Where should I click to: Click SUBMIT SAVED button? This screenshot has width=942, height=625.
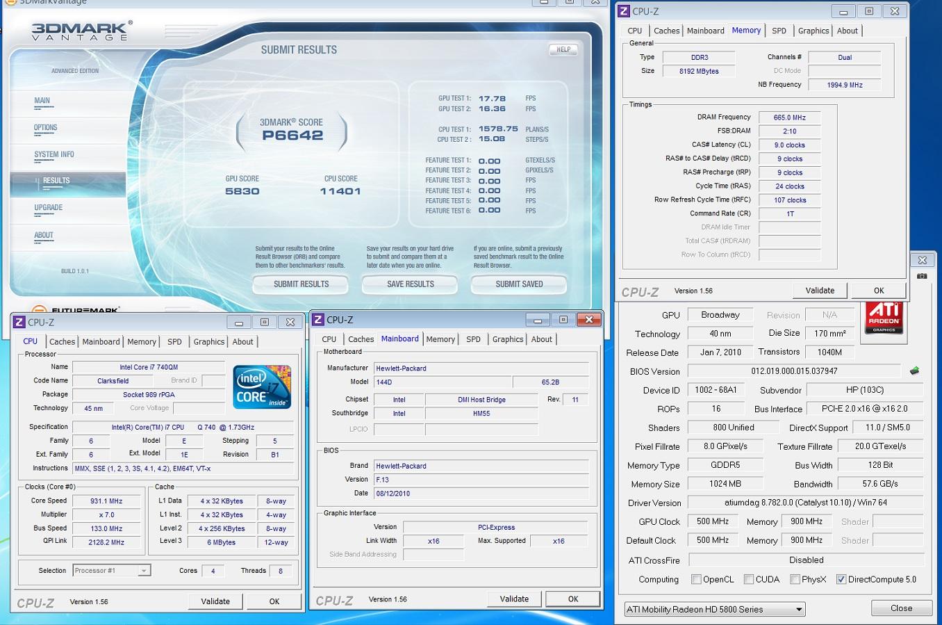519,284
